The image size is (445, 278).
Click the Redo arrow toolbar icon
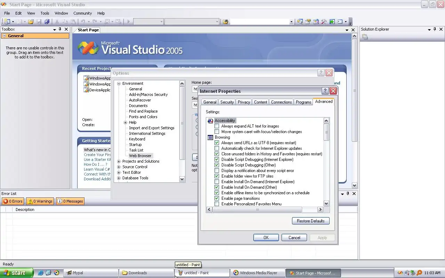coord(95,22)
